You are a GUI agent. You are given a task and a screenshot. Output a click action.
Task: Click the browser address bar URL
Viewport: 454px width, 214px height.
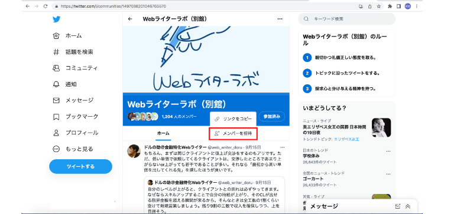(x=113, y=6)
